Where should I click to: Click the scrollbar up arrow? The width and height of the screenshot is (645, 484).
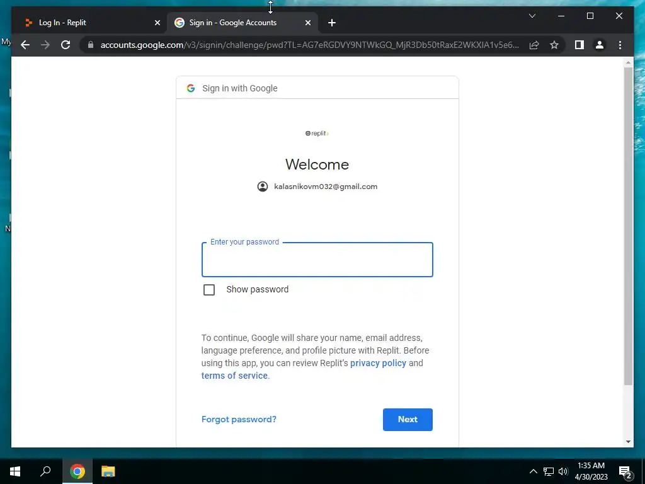point(628,63)
